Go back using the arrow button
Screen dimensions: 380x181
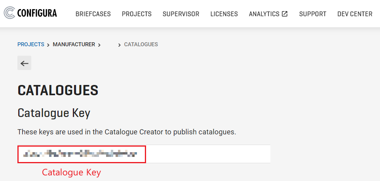tap(24, 63)
